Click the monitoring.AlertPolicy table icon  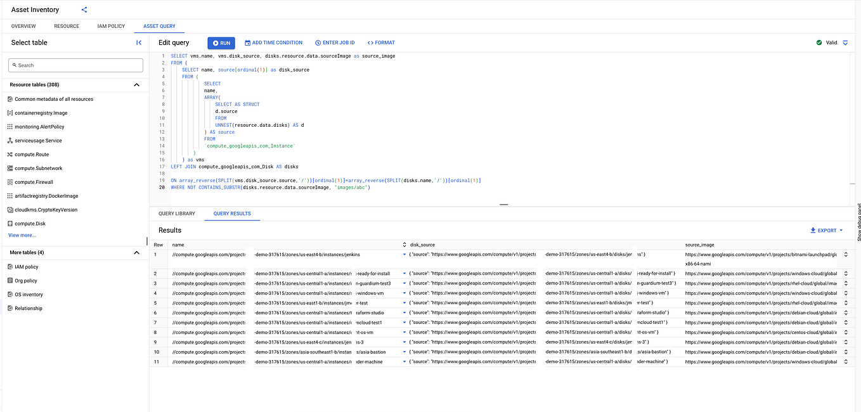pos(11,126)
